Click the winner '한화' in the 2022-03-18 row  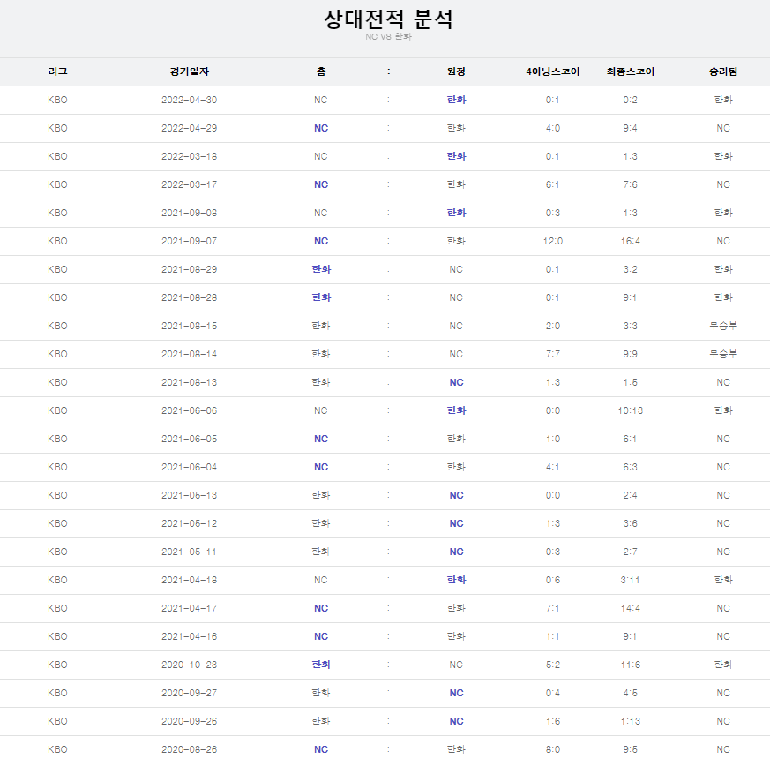[x=723, y=157]
